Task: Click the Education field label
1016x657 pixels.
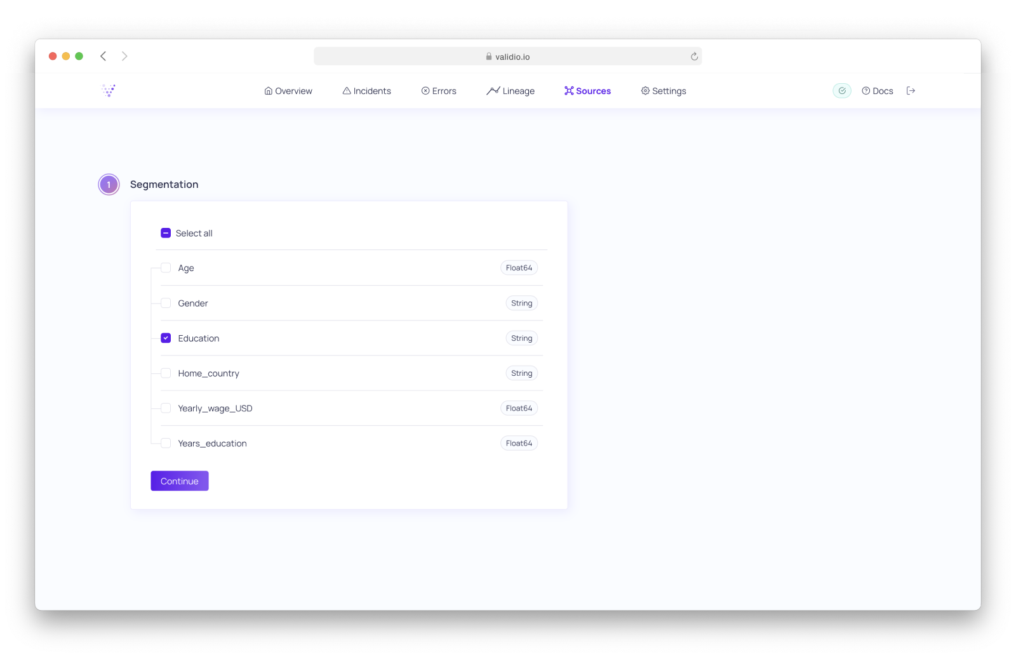Action: [x=199, y=338]
